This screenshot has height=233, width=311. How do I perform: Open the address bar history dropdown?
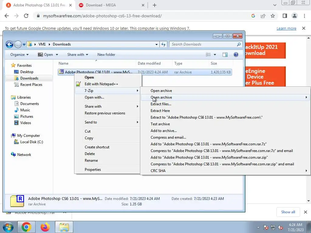(156, 44)
